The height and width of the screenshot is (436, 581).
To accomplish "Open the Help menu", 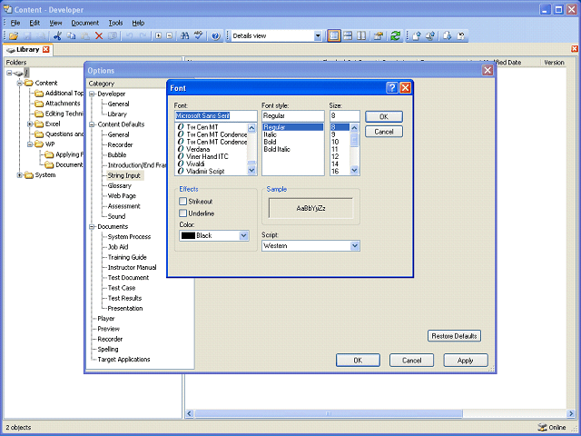I will point(138,23).
